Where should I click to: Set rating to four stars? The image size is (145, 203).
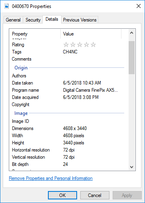pyautogui.click(x=86, y=45)
